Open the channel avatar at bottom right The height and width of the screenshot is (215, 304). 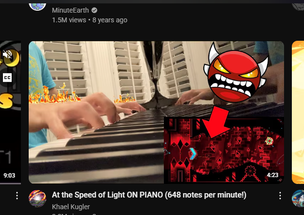[x=298, y=198]
